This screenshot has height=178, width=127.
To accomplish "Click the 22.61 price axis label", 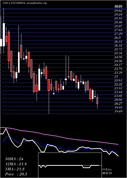I will point(118,80).
